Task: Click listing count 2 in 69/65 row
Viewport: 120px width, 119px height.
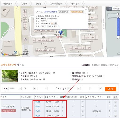Action: [x=63, y=106]
